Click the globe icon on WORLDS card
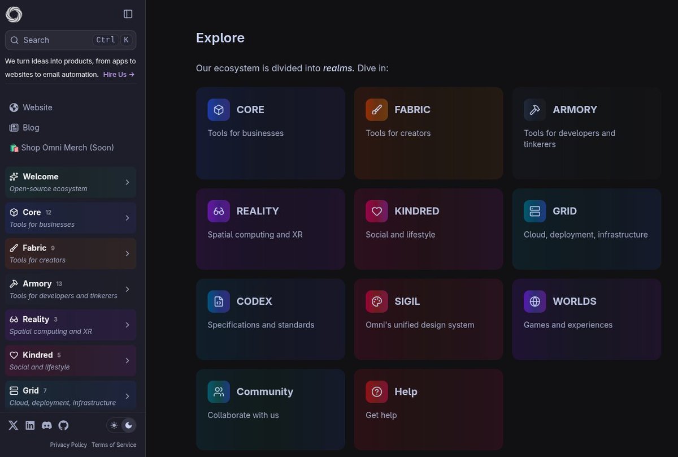This screenshot has width=678, height=457. click(x=535, y=301)
